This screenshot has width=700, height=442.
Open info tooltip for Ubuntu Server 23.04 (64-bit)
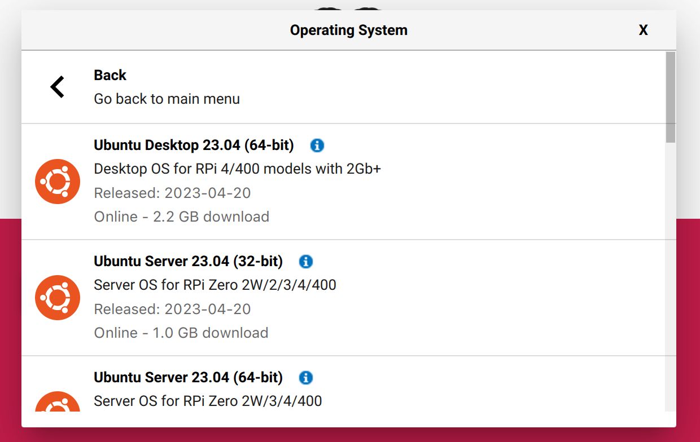tap(307, 378)
